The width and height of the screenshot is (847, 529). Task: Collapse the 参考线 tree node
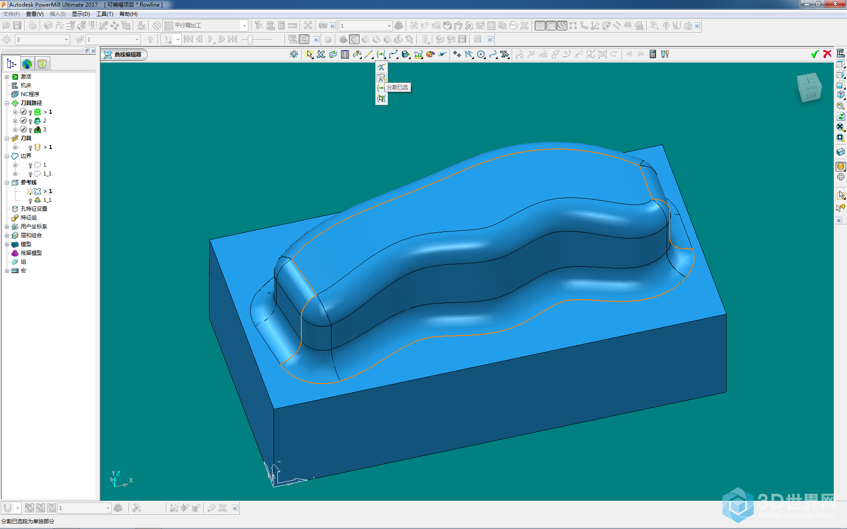click(7, 183)
